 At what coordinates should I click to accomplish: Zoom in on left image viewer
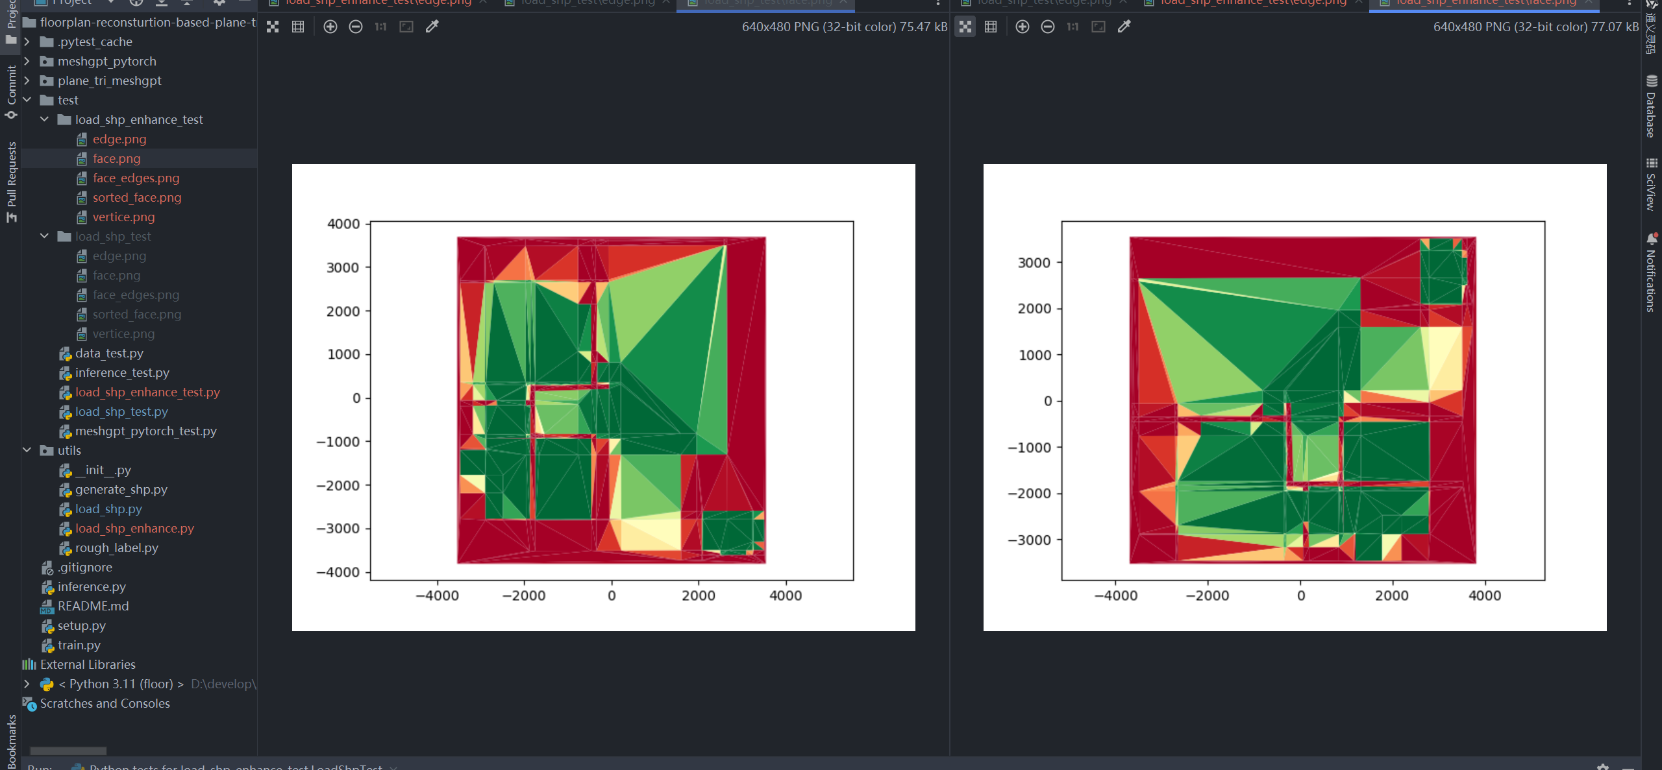coord(330,27)
